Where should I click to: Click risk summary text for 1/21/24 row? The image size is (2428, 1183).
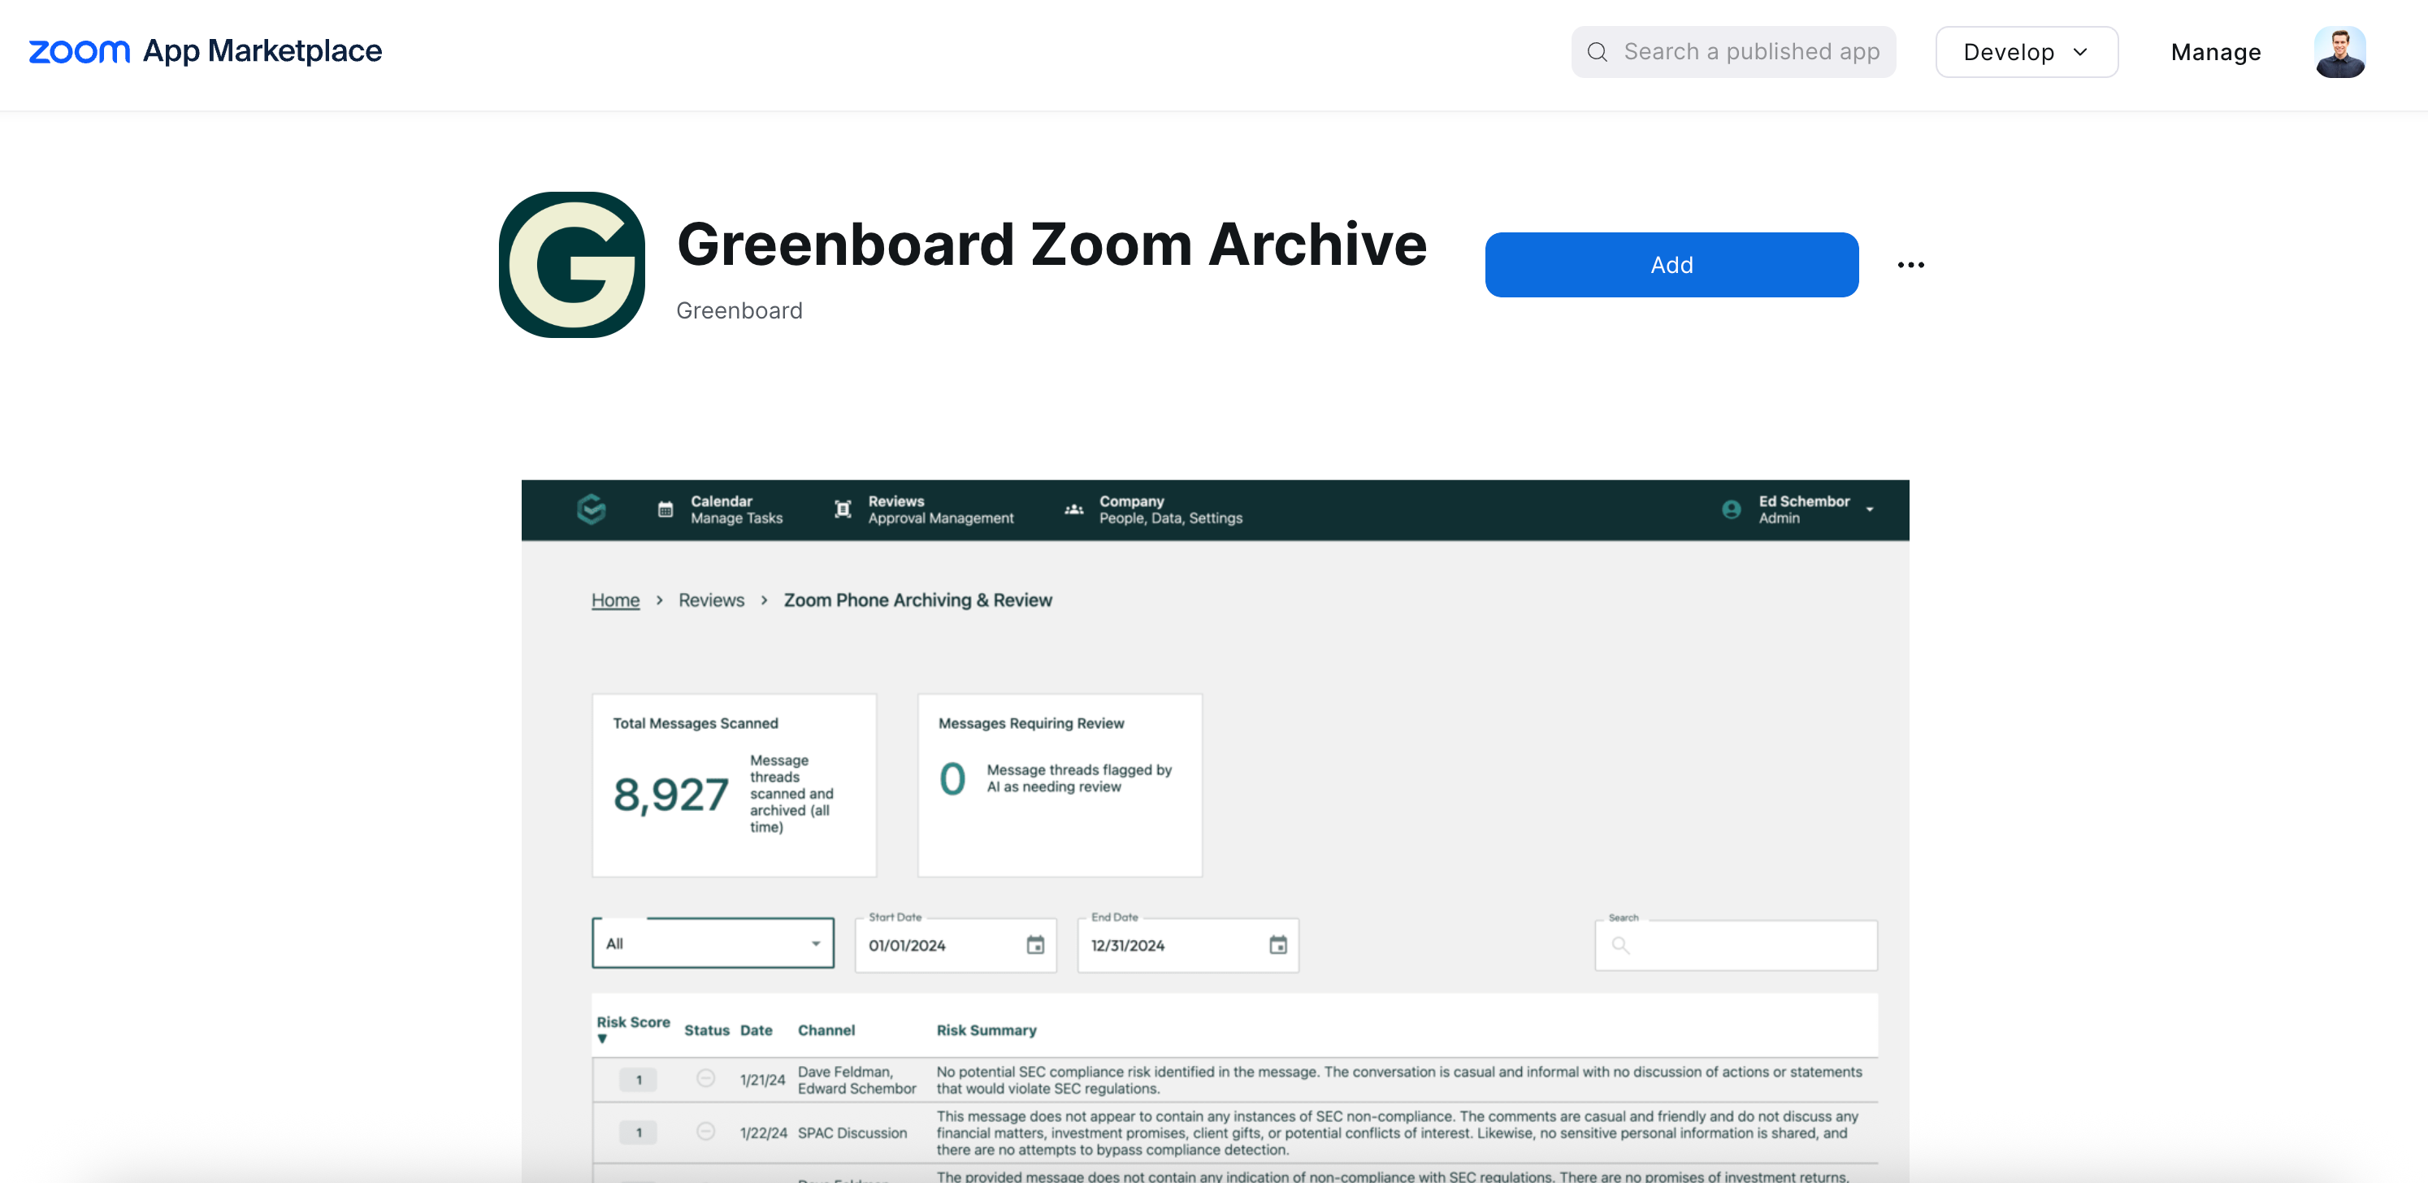[x=1398, y=1079]
